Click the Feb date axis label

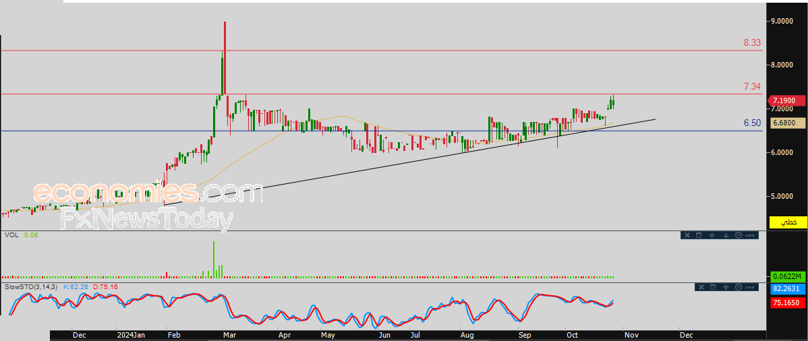point(175,336)
